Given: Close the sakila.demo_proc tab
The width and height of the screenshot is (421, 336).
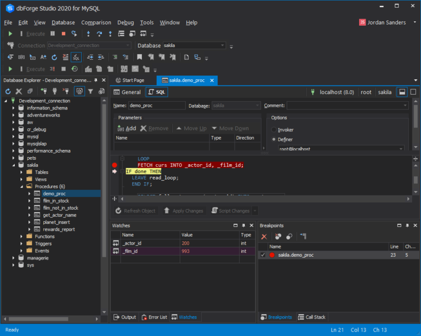Looking at the screenshot, I should [212, 80].
